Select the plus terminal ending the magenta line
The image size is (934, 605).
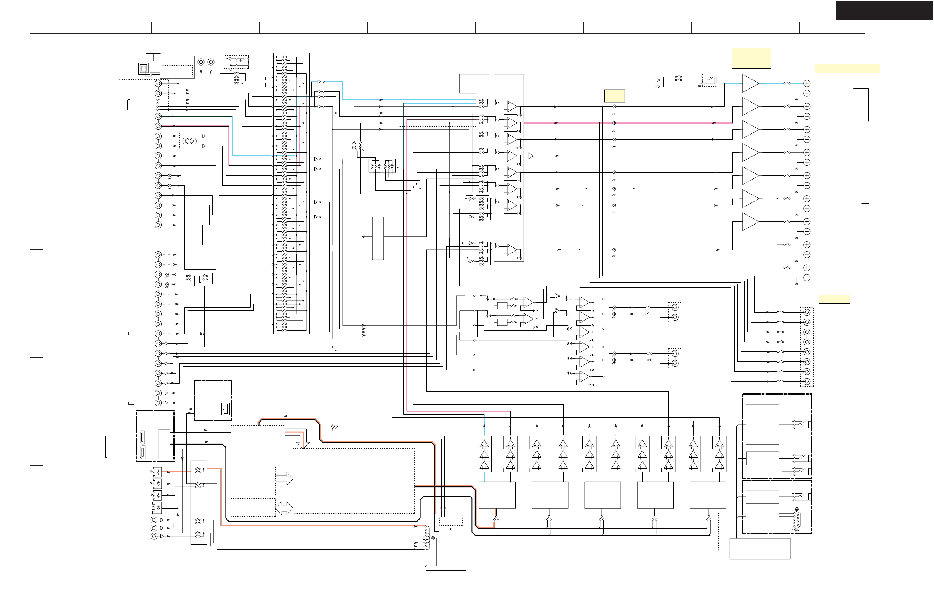pos(807,106)
